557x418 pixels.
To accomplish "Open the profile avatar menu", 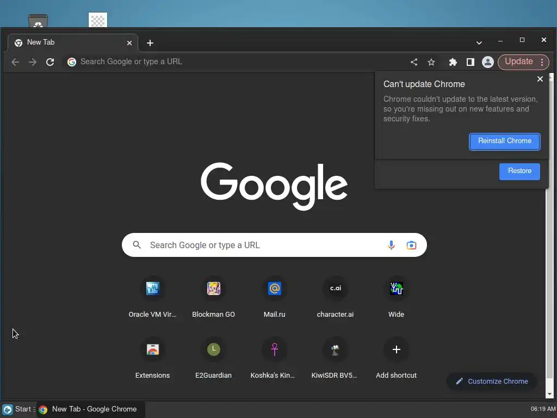I will point(488,62).
